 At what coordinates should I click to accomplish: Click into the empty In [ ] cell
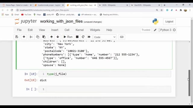tap(108, 89)
